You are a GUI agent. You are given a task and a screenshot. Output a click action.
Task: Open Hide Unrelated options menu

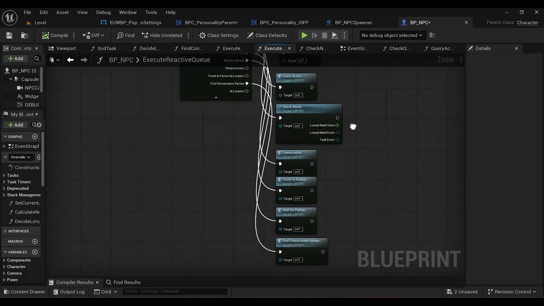tap(188, 35)
